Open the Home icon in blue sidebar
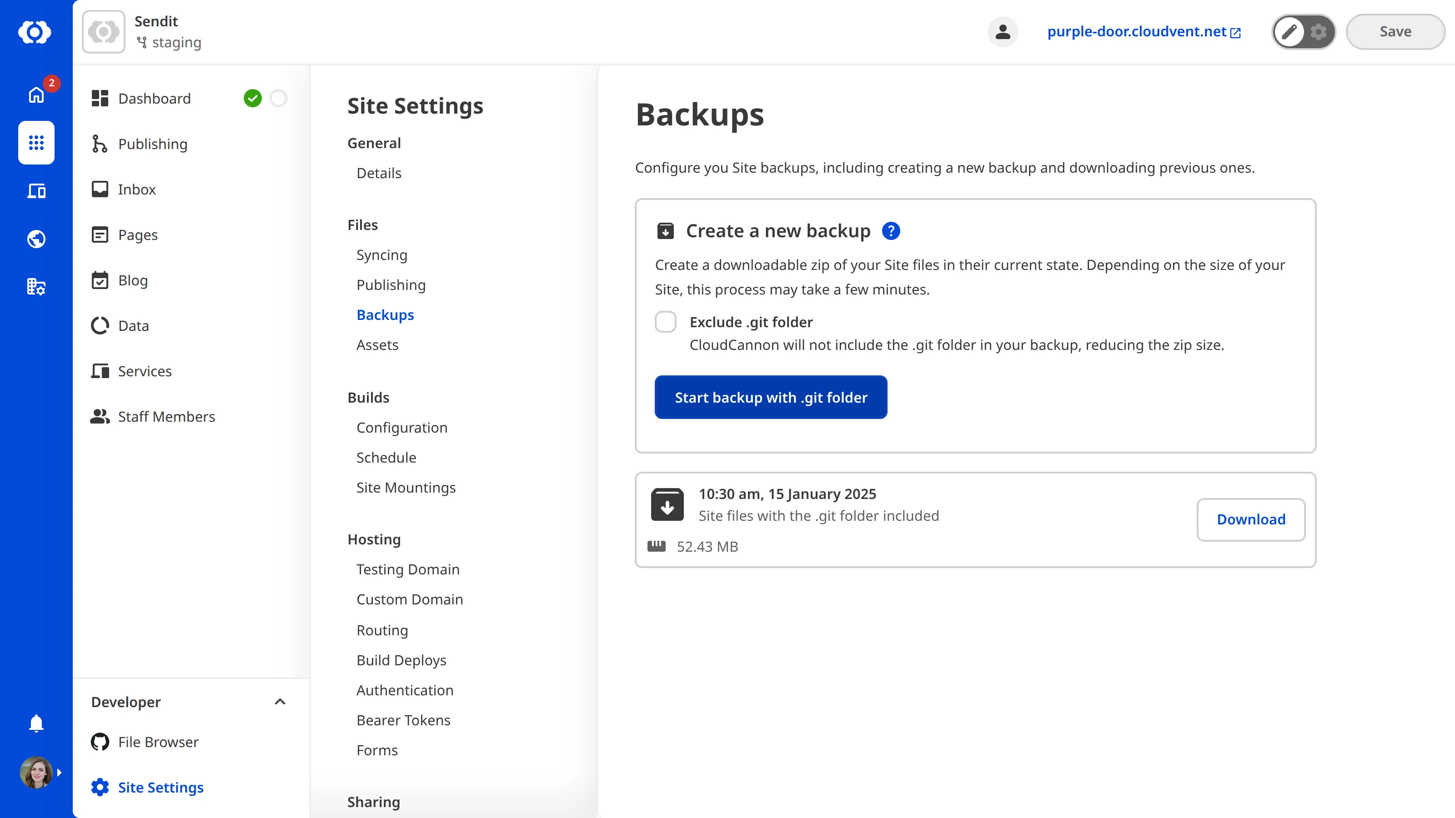 35,95
